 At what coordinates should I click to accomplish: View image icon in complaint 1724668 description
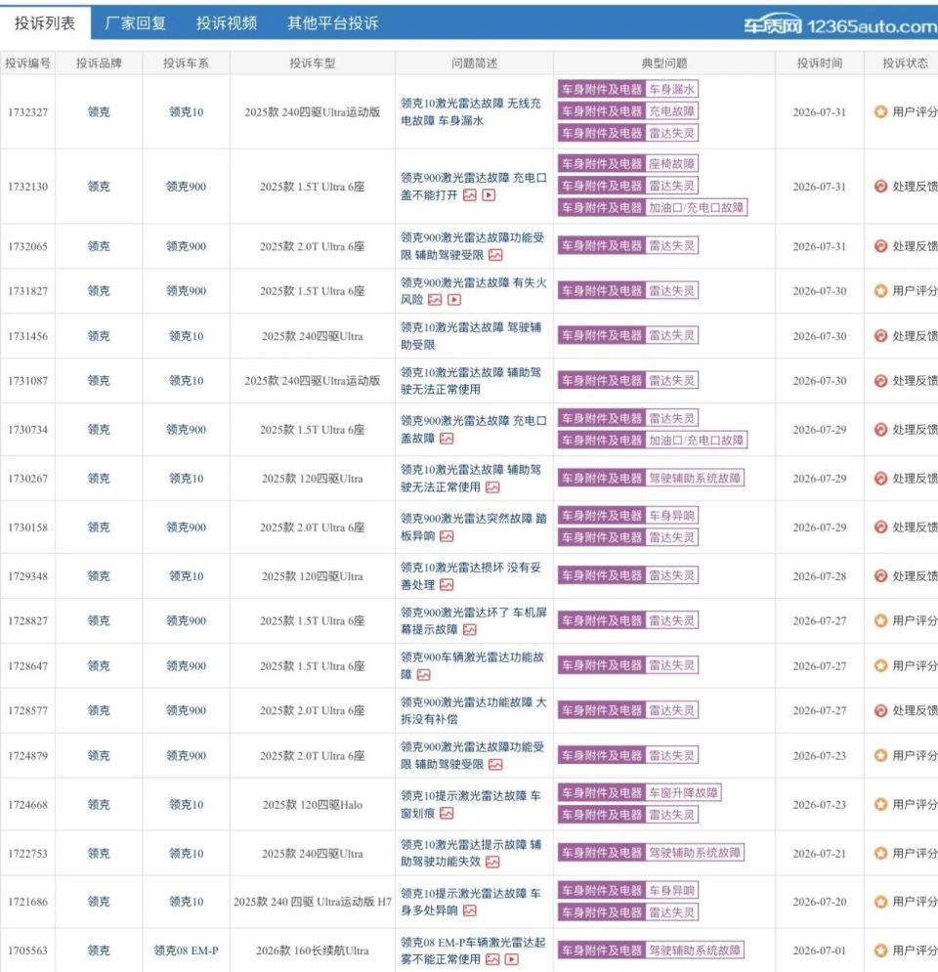[x=447, y=814]
